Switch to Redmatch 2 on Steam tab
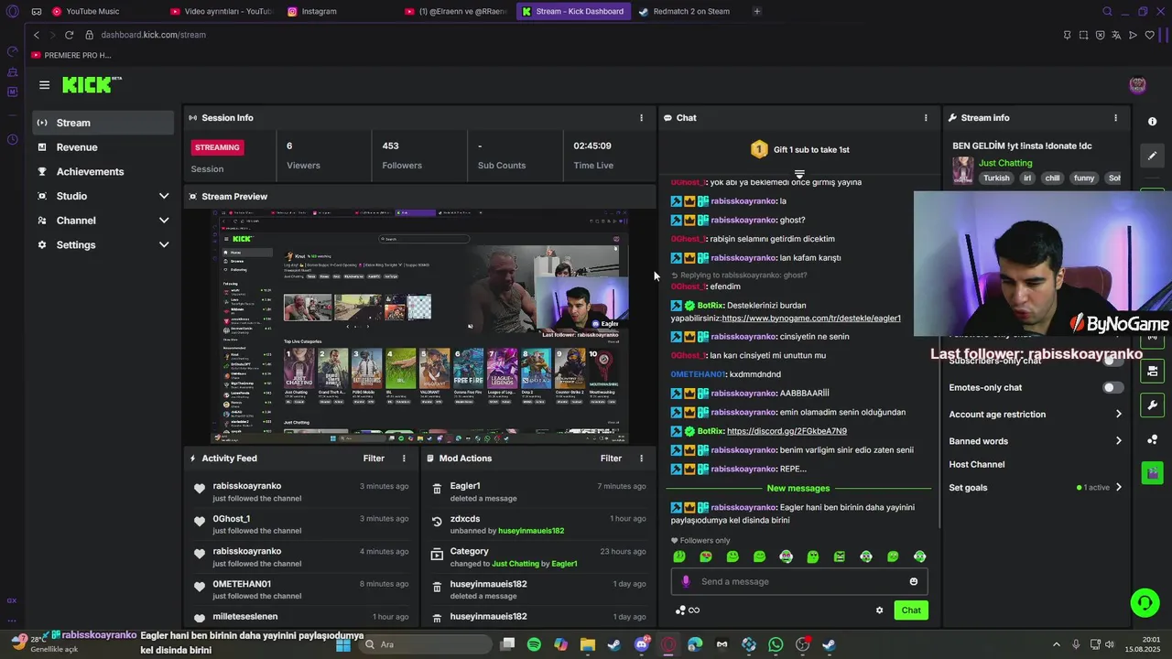1172x659 pixels. coord(691,11)
